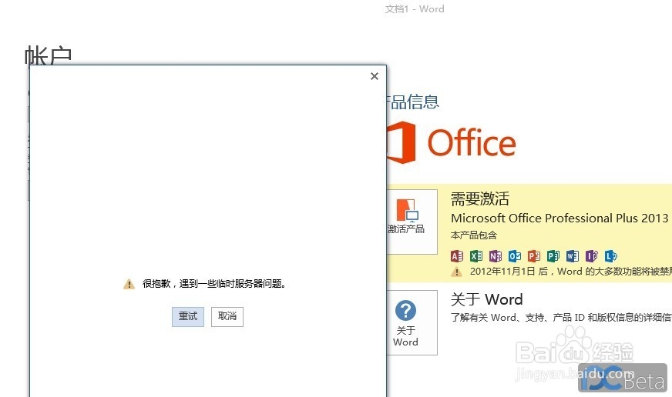Click the Access app icon
Viewport: 672px width, 397px height.
pyautogui.click(x=457, y=256)
